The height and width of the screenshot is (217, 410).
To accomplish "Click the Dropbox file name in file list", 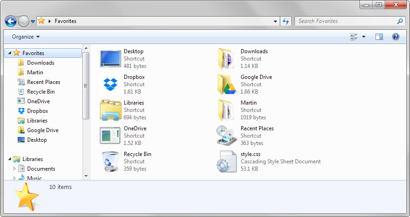I will click(134, 77).
